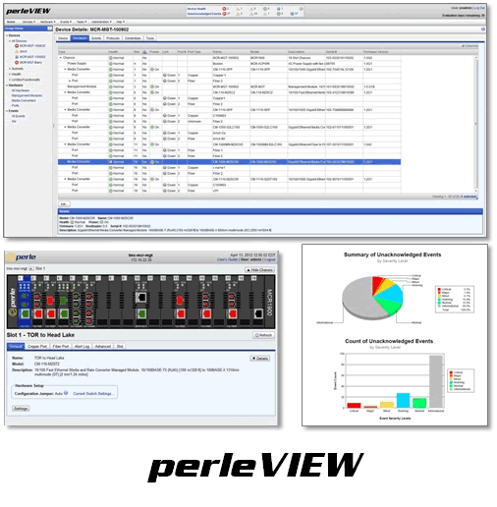Click the help icon at Device Details corner
The height and width of the screenshot is (507, 497).
pos(483,29)
